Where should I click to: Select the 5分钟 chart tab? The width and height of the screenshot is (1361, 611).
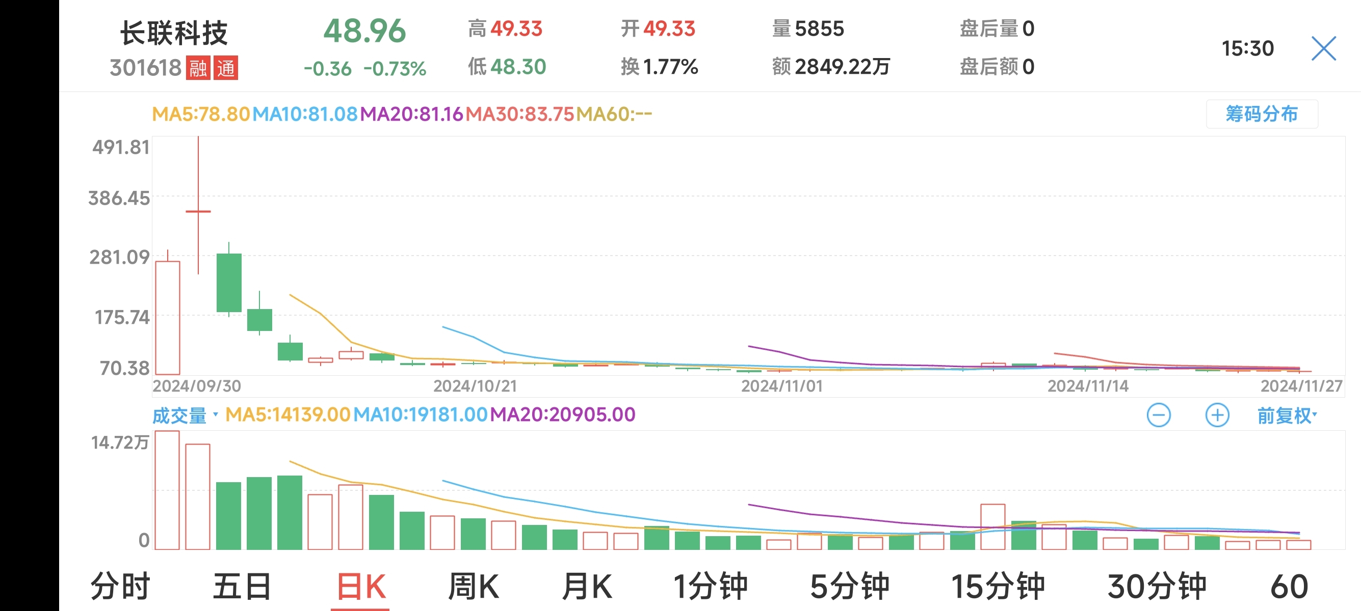tap(850, 586)
